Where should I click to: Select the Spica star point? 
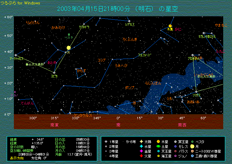point(54,73)
